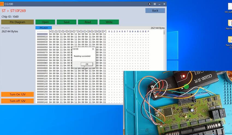Open the hamburger menu in title bar
The image size is (232, 135).
click(x=154, y=4)
